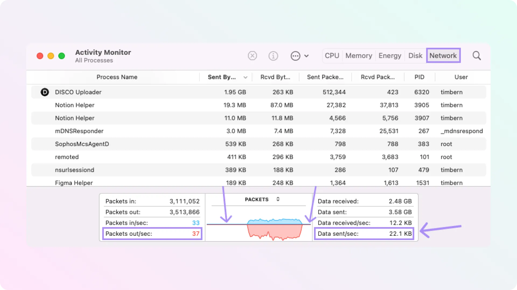The height and width of the screenshot is (290, 517).
Task: Switch graph type with PACKETS stepper arrows
Action: click(x=278, y=199)
